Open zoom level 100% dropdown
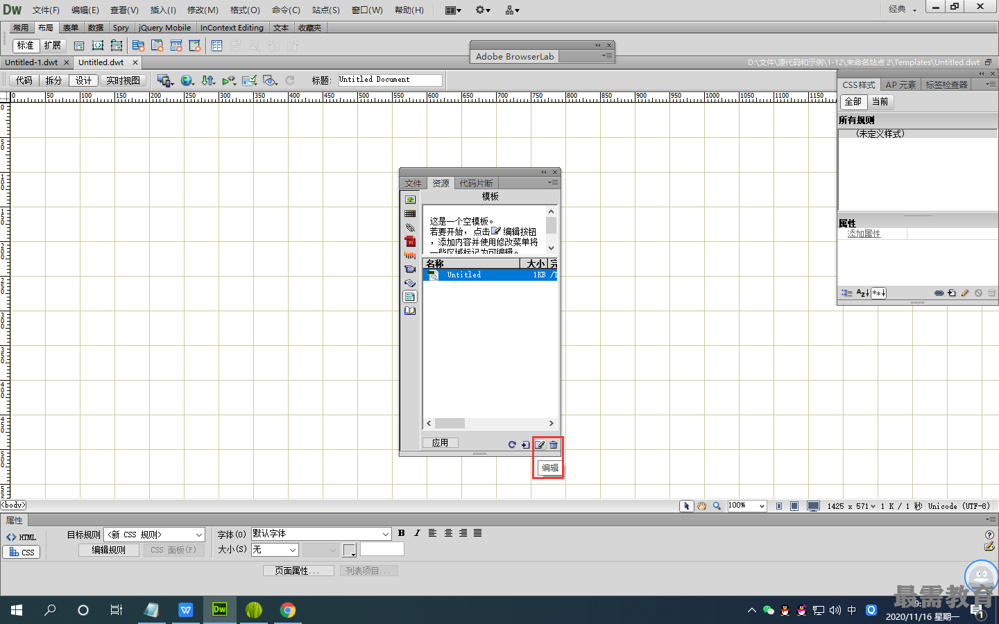The image size is (999, 624). [747, 506]
